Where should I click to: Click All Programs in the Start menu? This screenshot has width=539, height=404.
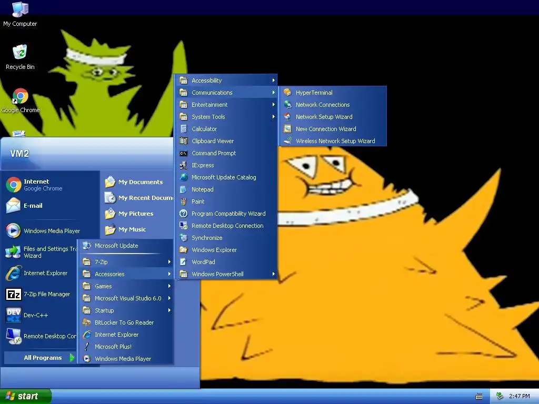[40, 358]
